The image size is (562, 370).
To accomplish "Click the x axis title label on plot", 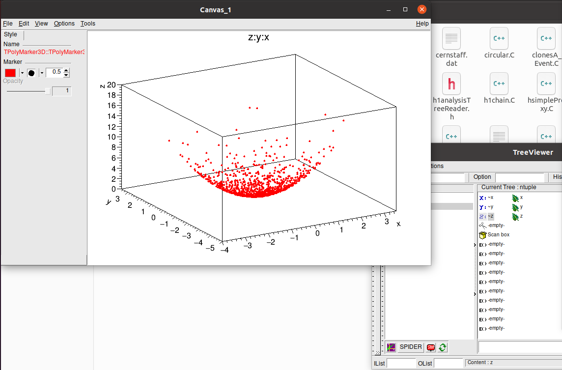I will [x=398, y=224].
